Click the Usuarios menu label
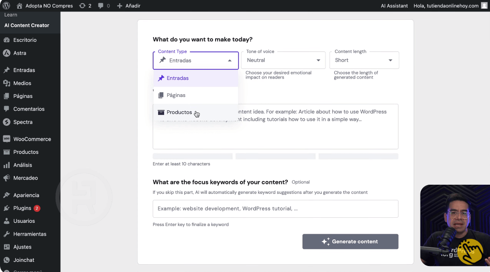The width and height of the screenshot is (490, 272). click(24, 221)
